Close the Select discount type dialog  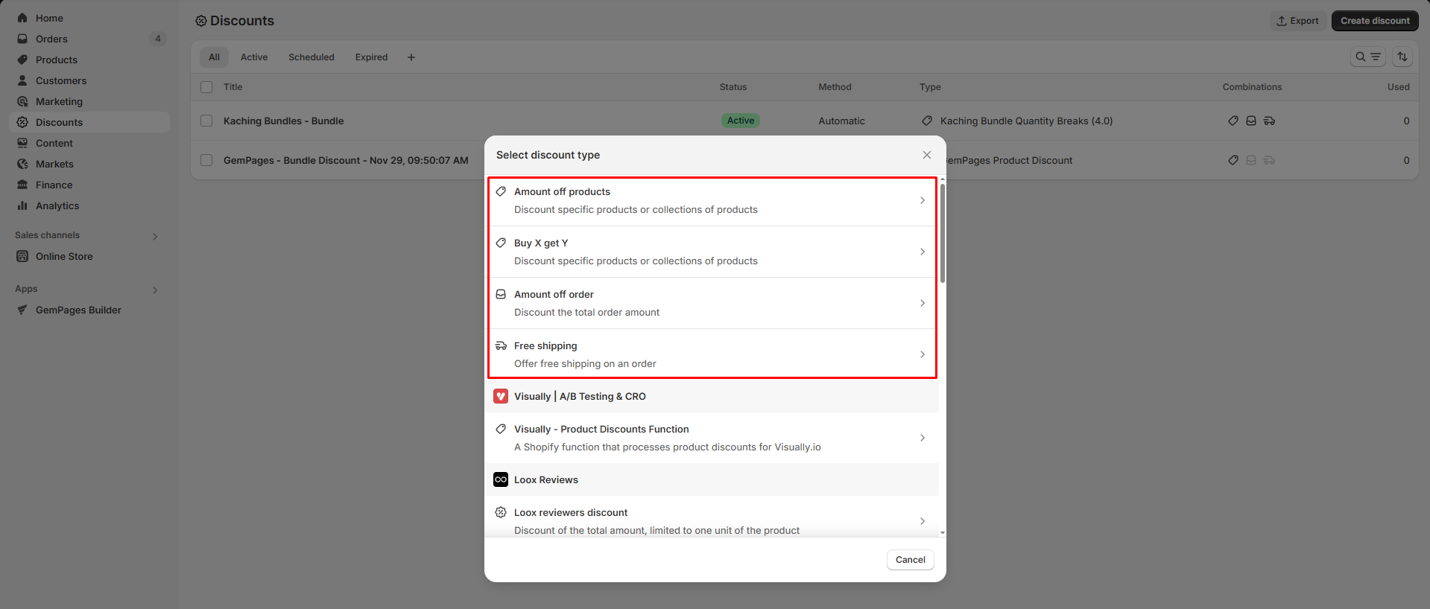click(926, 155)
